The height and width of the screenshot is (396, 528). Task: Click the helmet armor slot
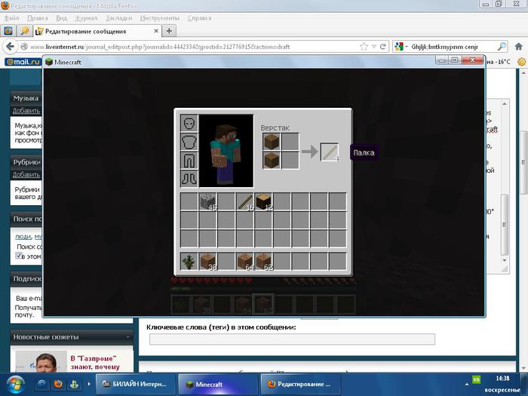coord(189,123)
